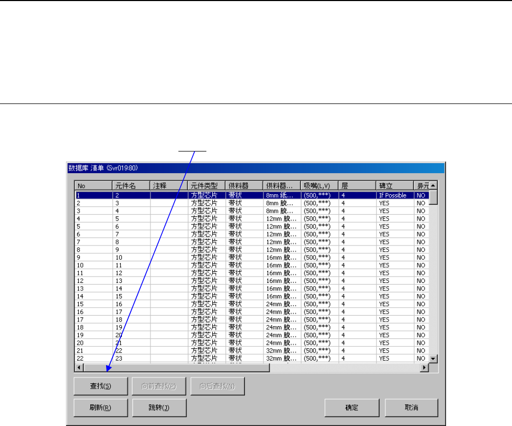Click (500,***) nozzle cell in row 20
The width and height of the screenshot is (512, 426).
click(319, 343)
